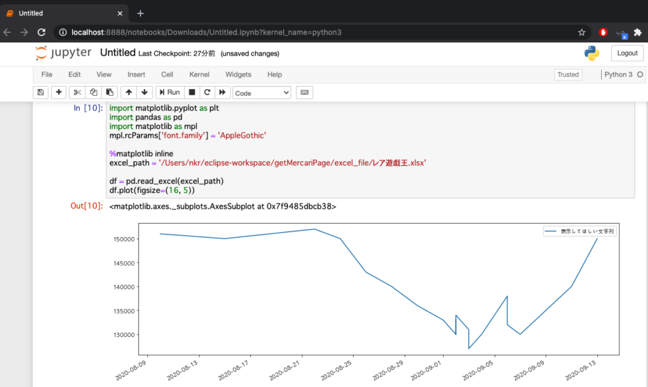Image resolution: width=648 pixels, height=387 pixels.
Task: Close the Untitled browser tab
Action: click(x=120, y=13)
